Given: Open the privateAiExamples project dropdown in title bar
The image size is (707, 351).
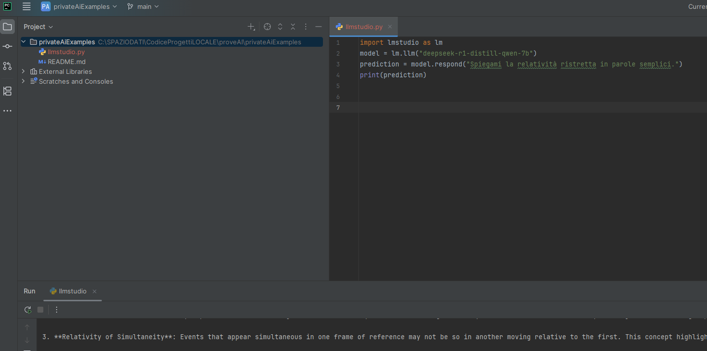Looking at the screenshot, I should [79, 6].
